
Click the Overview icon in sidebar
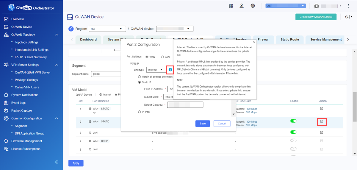(x=6, y=19)
